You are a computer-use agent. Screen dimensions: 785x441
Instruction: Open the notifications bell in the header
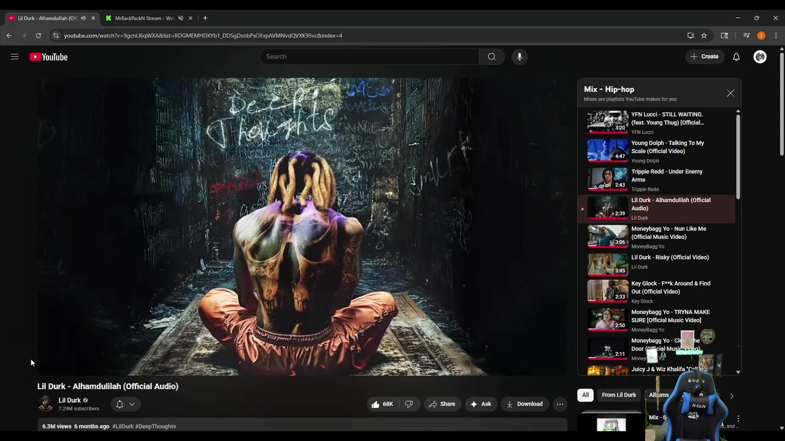pyautogui.click(x=737, y=57)
